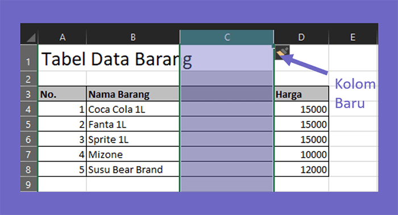Select column E header
Viewport: 398px width, 215px height.
(x=353, y=37)
